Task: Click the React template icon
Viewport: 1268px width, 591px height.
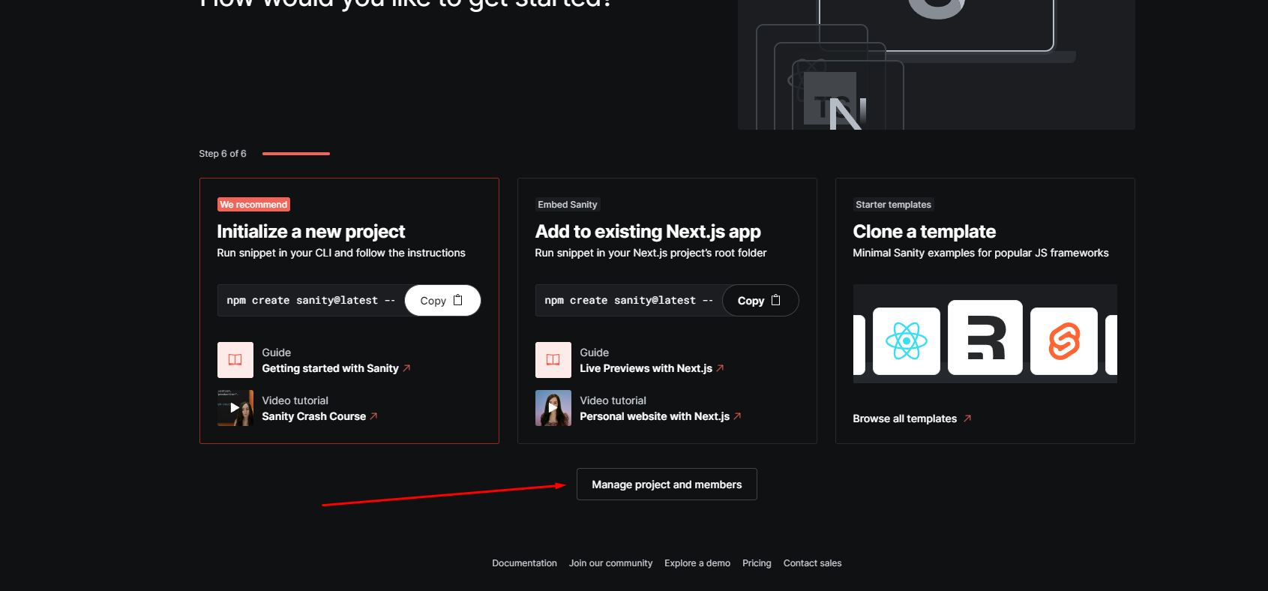Action: (906, 341)
